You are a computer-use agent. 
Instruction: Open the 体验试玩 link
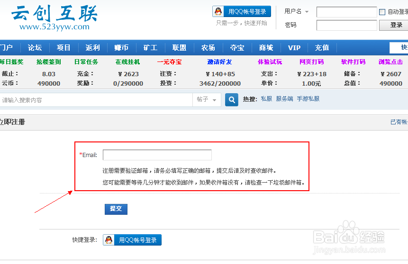pos(270,62)
